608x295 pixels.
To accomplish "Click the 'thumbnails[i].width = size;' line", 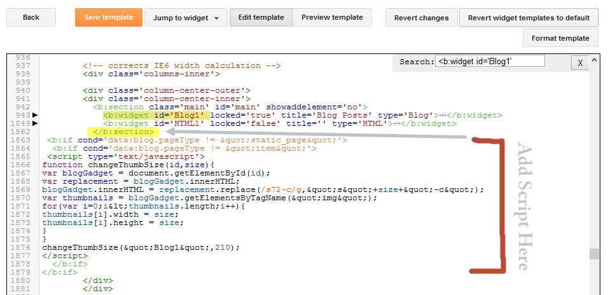I will tap(110, 214).
